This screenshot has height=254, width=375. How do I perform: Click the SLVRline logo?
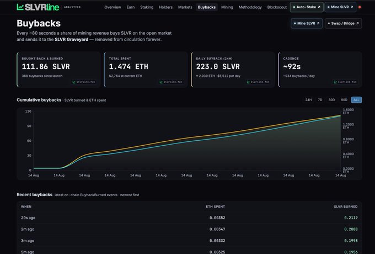click(38, 7)
